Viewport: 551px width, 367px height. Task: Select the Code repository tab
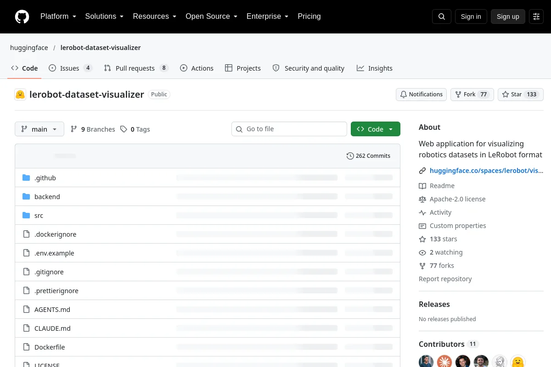point(24,68)
